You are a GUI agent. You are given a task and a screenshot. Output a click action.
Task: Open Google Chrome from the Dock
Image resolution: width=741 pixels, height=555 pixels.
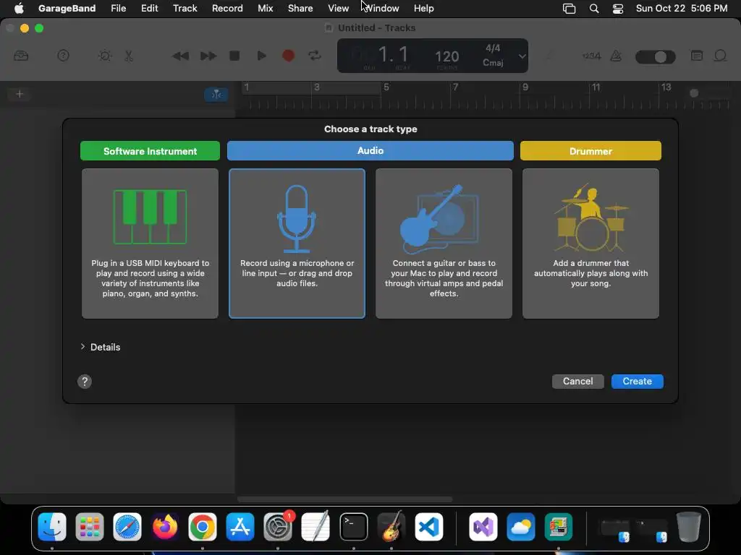click(x=203, y=526)
